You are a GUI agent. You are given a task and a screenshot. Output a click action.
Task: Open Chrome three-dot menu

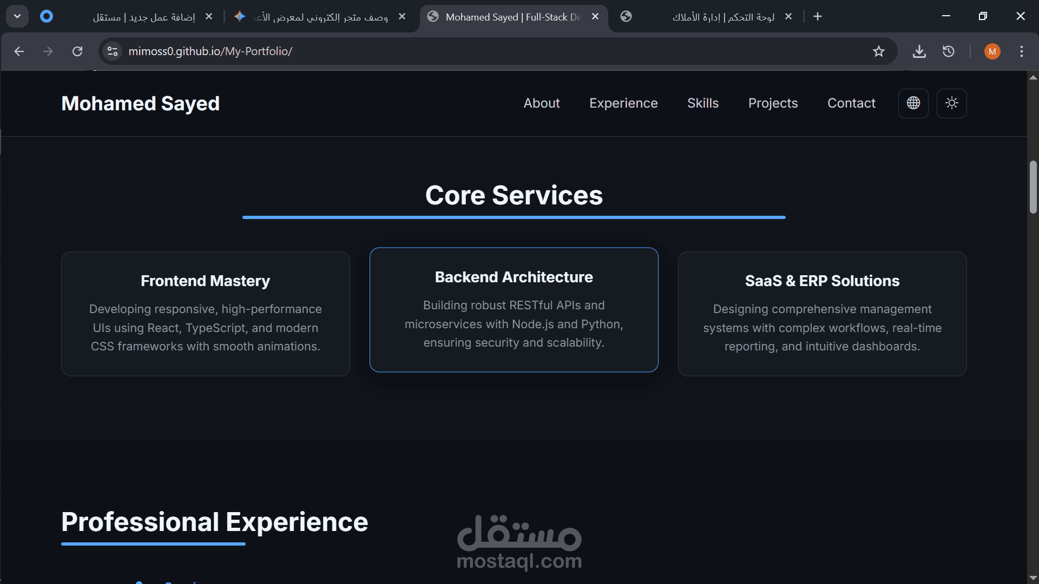[1021, 51]
